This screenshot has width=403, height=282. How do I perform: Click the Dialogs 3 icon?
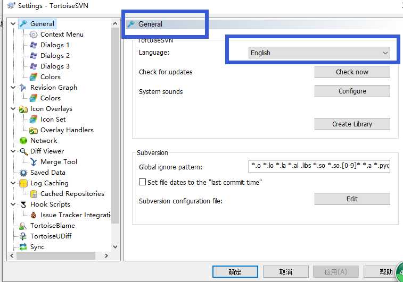pos(34,66)
